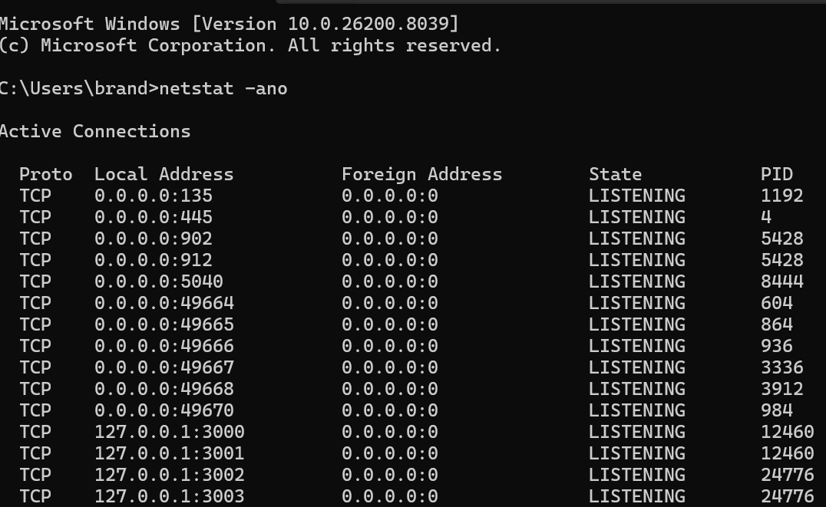826x507 pixels.
Task: Click the Proto column header
Action: 45,174
